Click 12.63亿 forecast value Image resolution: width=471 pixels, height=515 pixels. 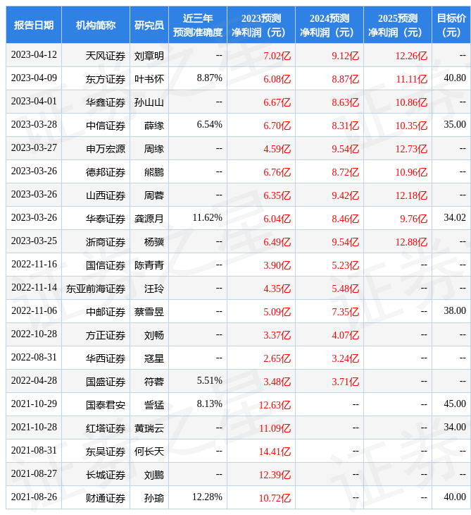point(275,406)
